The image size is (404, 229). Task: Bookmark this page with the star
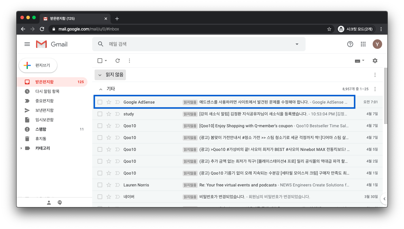[329, 29]
